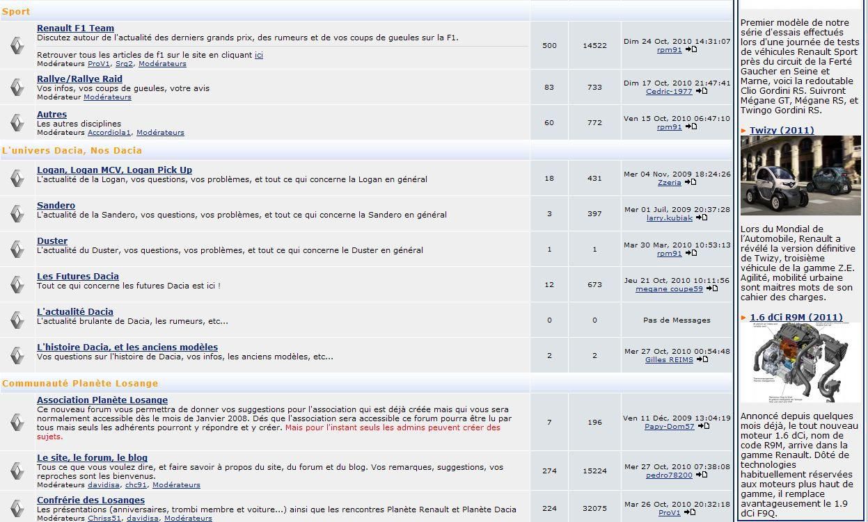868x522 pixels.
Task: Open rpm91 profile in Renault F1 Team row
Action: [670, 50]
